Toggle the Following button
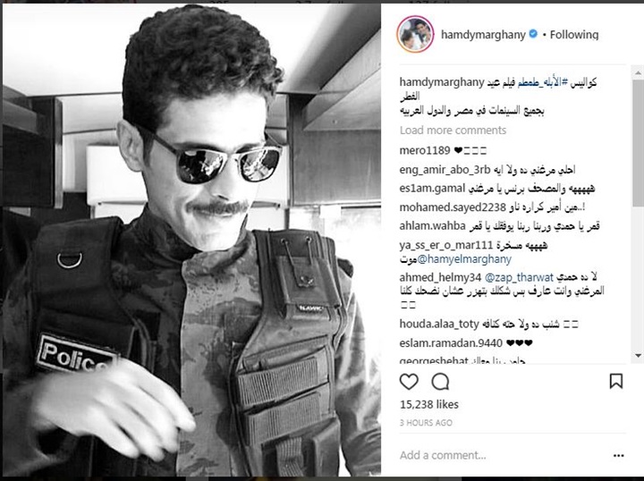This screenshot has width=644, height=481. (573, 35)
